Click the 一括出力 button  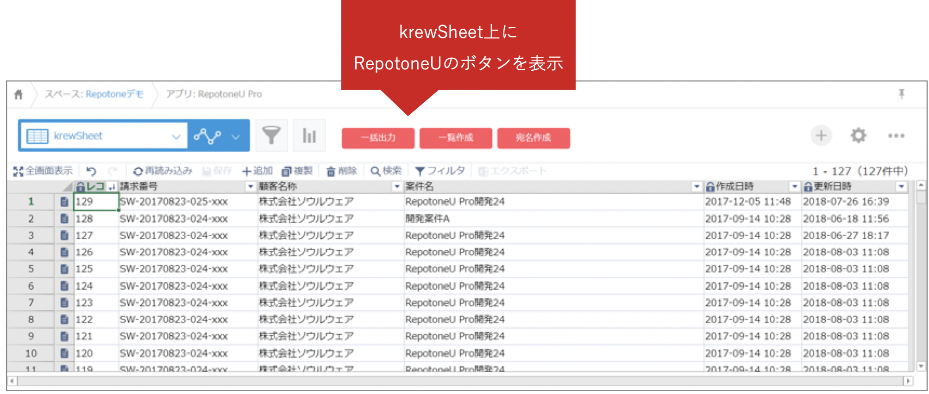[378, 138]
